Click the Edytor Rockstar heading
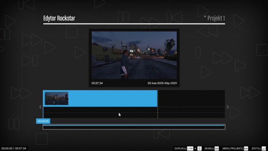Screen dimensions: 268x151 click(59, 18)
